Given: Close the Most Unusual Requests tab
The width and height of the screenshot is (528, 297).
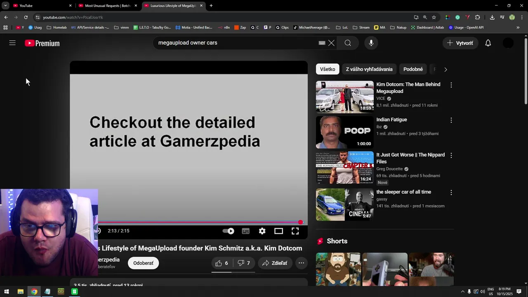Looking at the screenshot, I should pyautogui.click(x=136, y=6).
